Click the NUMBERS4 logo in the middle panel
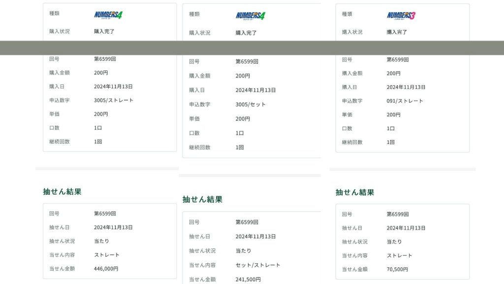504x284 pixels. click(x=250, y=16)
